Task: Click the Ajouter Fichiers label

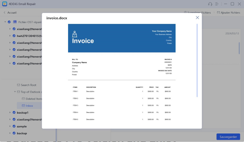Action: click(230, 13)
